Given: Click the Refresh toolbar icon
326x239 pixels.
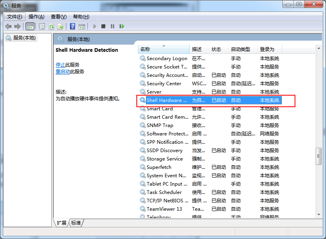Looking at the screenshot, I should click(51, 26).
